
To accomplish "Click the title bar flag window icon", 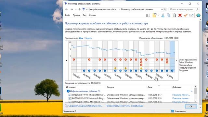I will coord(66,4).
